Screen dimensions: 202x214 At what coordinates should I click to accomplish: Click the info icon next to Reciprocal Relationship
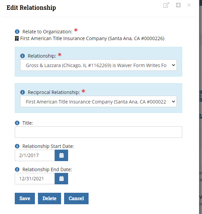(22, 92)
